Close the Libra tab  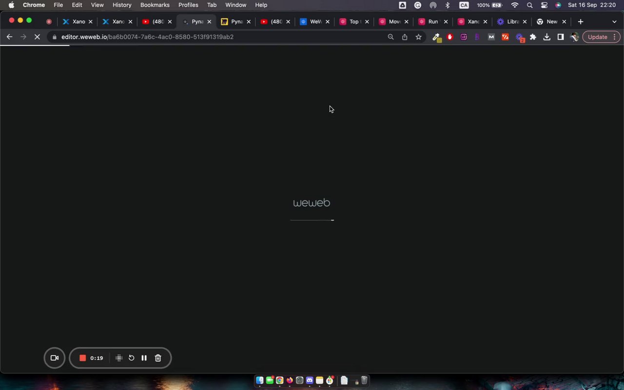pyautogui.click(x=525, y=21)
